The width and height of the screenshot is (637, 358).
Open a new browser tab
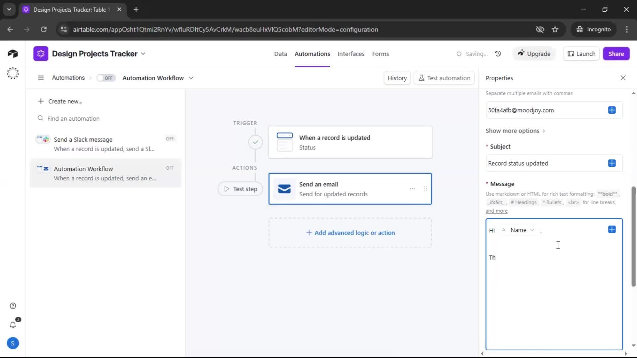(x=136, y=10)
